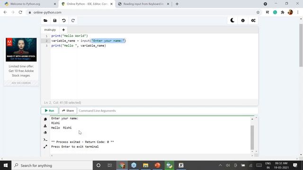Screen dimensions: 303x170
Task: Open File Explorer from the taskbar
Action: 145,165
